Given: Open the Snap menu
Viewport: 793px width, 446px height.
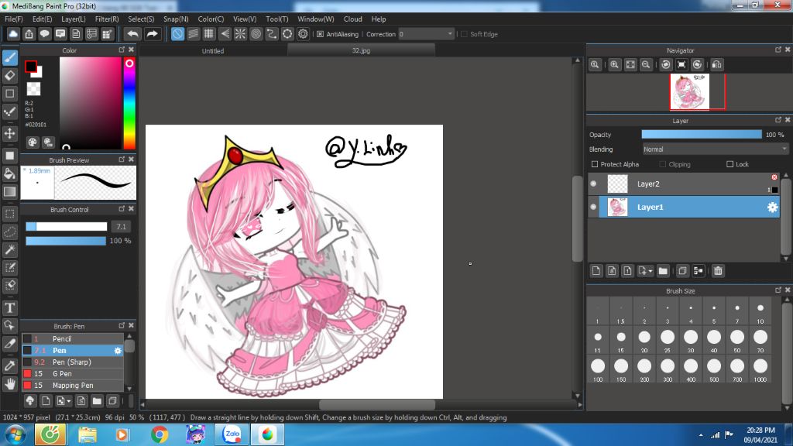Looking at the screenshot, I should (176, 19).
